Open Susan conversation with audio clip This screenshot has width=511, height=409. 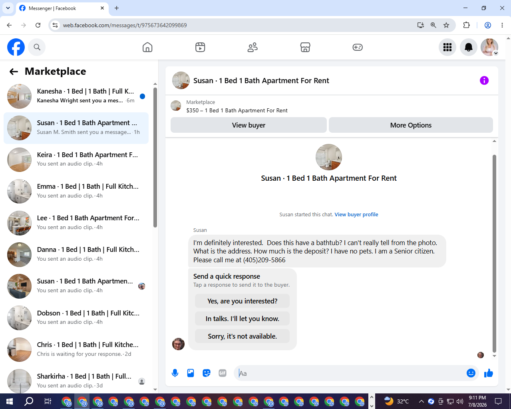tap(76, 286)
